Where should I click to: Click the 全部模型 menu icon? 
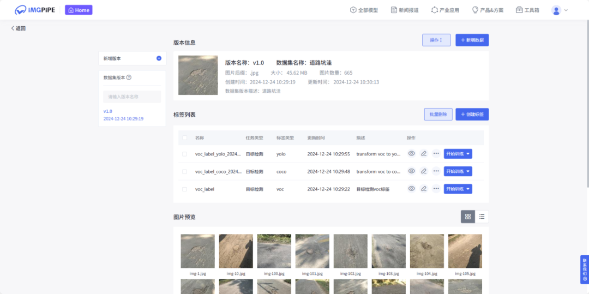(353, 10)
